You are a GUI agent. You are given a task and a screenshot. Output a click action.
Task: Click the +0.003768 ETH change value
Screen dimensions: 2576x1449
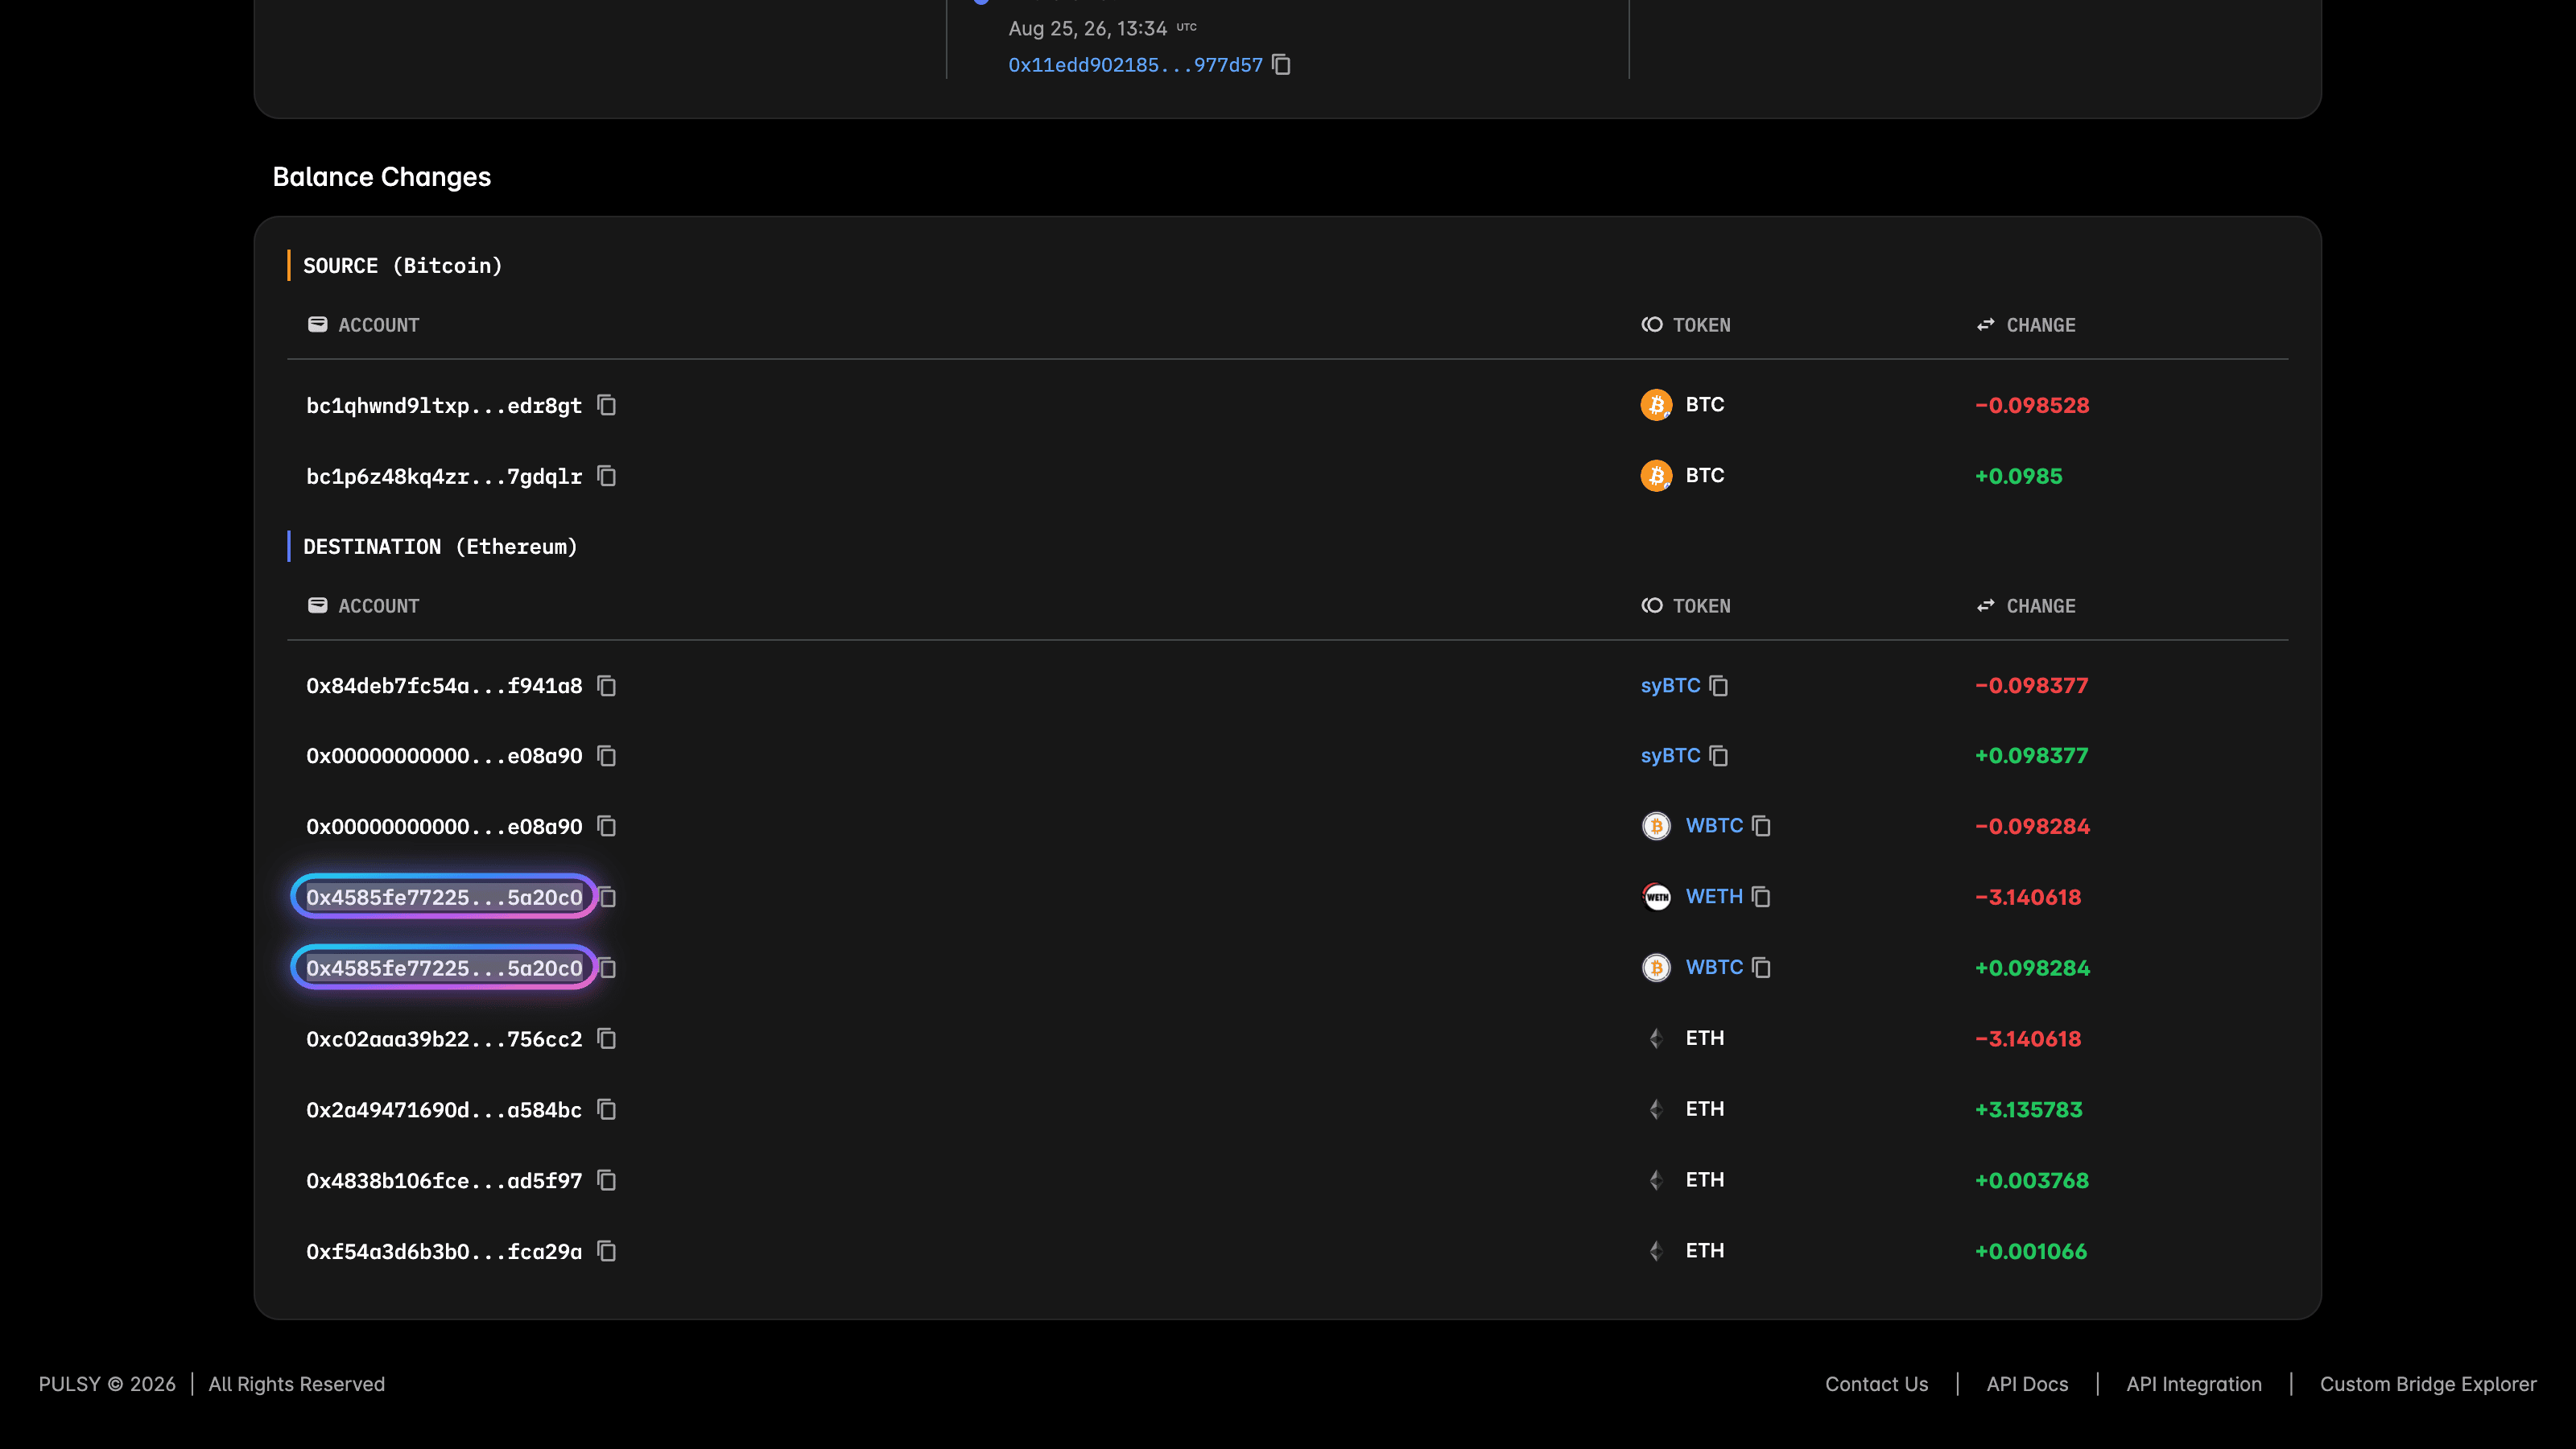pos(2031,1180)
